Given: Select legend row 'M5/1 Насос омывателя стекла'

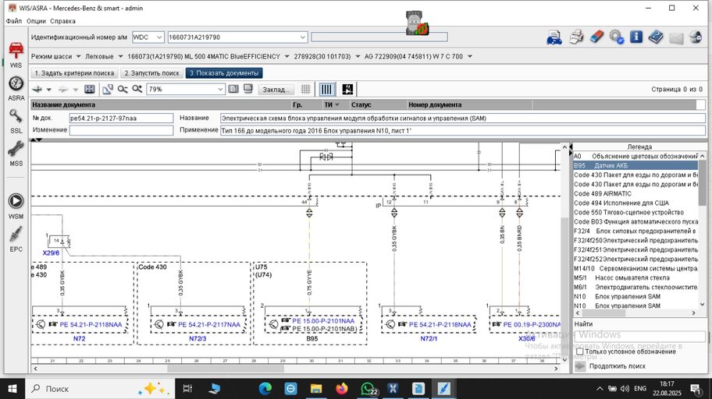Looking at the screenshot, I should click(635, 278).
